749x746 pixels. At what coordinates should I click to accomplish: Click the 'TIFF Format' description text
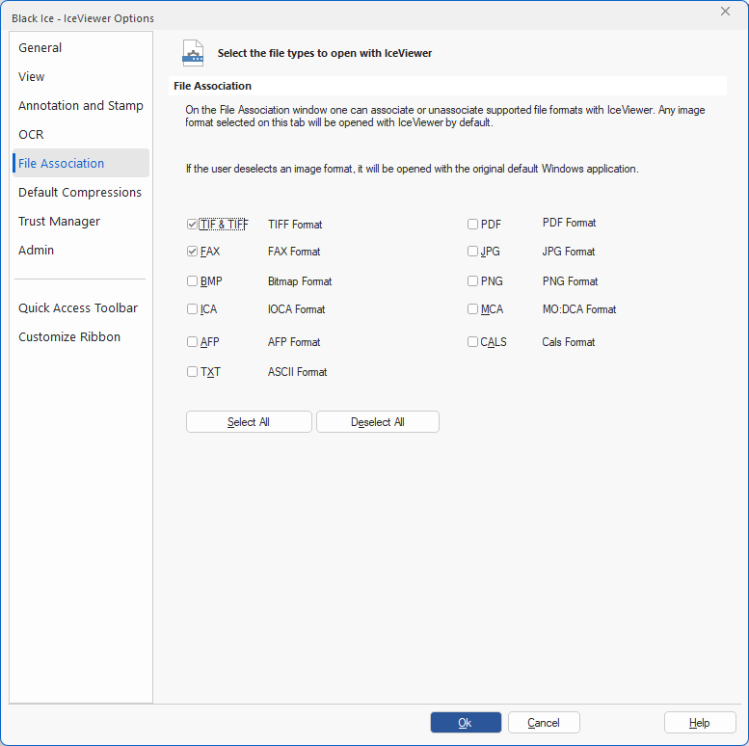(x=295, y=225)
